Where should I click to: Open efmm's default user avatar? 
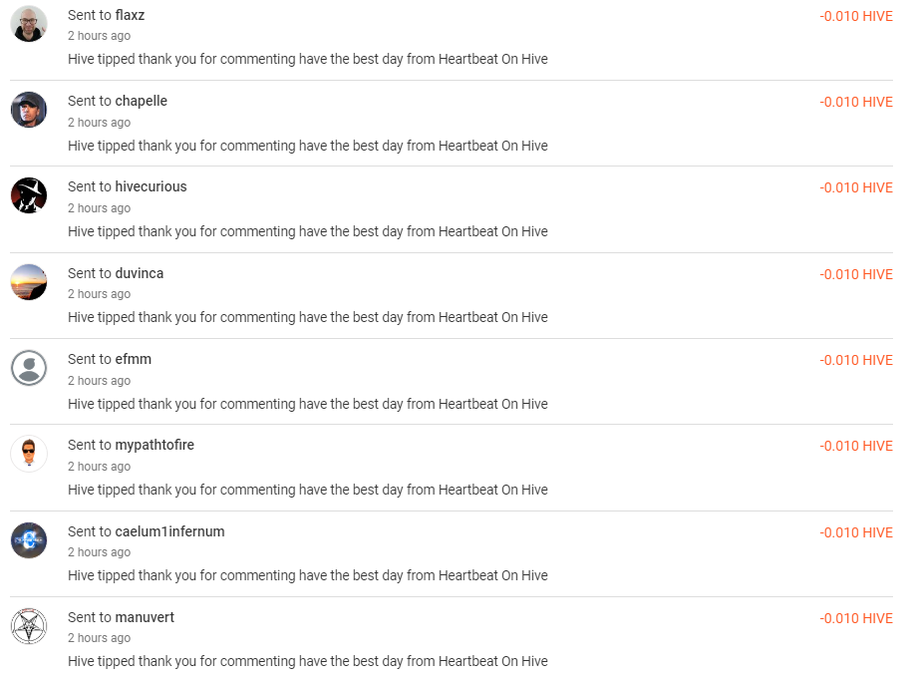click(x=28, y=368)
